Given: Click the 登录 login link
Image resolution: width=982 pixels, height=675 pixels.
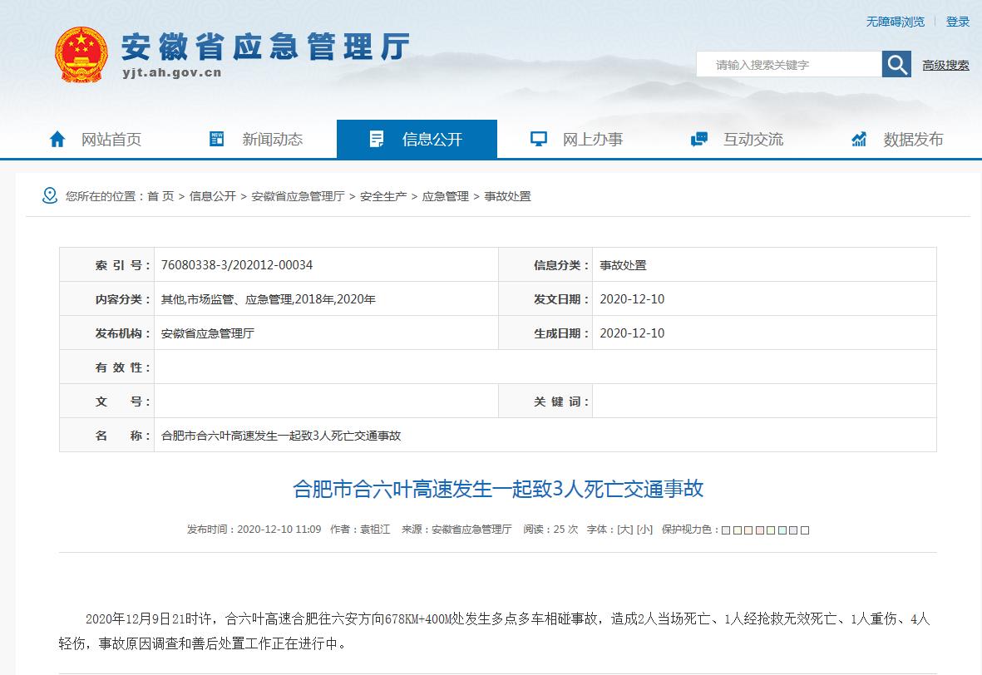Looking at the screenshot, I should (x=958, y=22).
